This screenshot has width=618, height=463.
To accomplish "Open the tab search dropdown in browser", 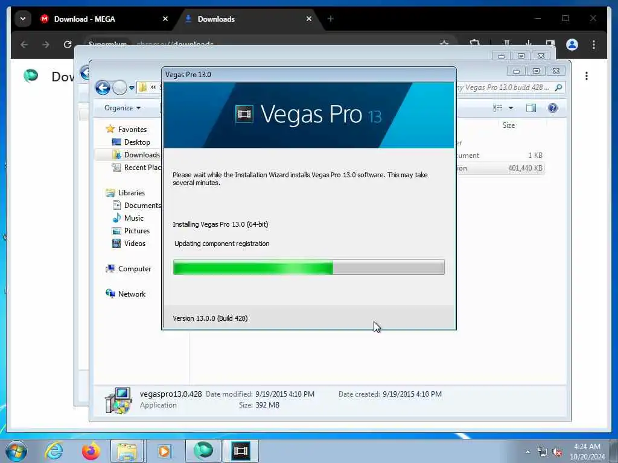I will (23, 19).
